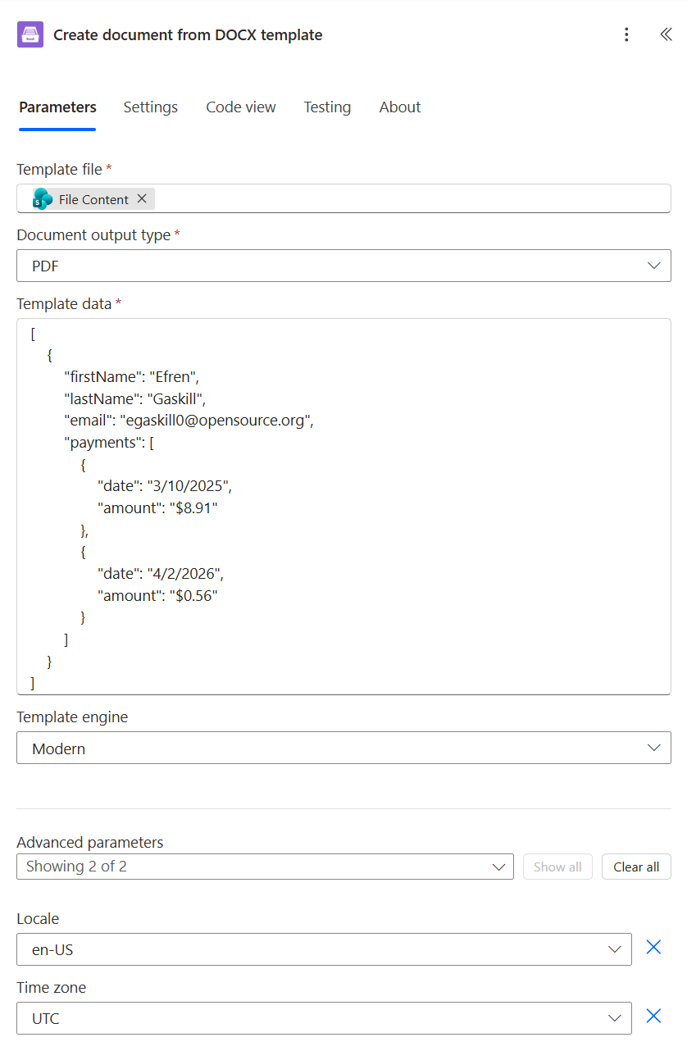This screenshot has width=687, height=1051.
Task: Click the File Content dynamic content chip
Action: point(93,198)
